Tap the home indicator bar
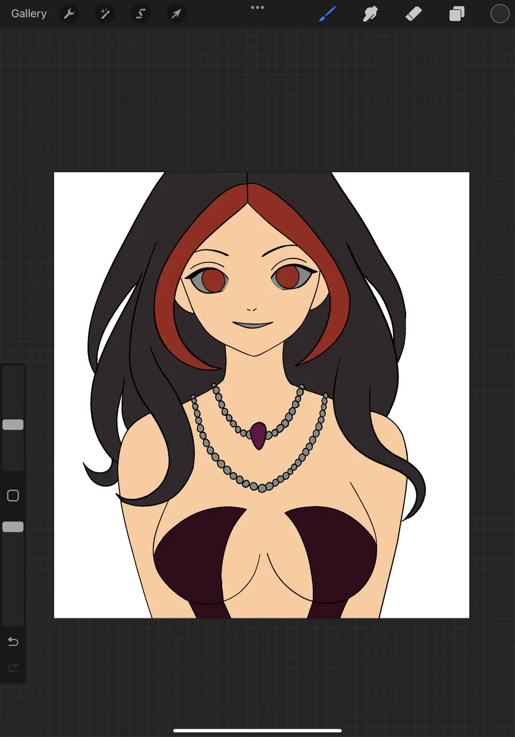The image size is (515, 737). (257, 731)
